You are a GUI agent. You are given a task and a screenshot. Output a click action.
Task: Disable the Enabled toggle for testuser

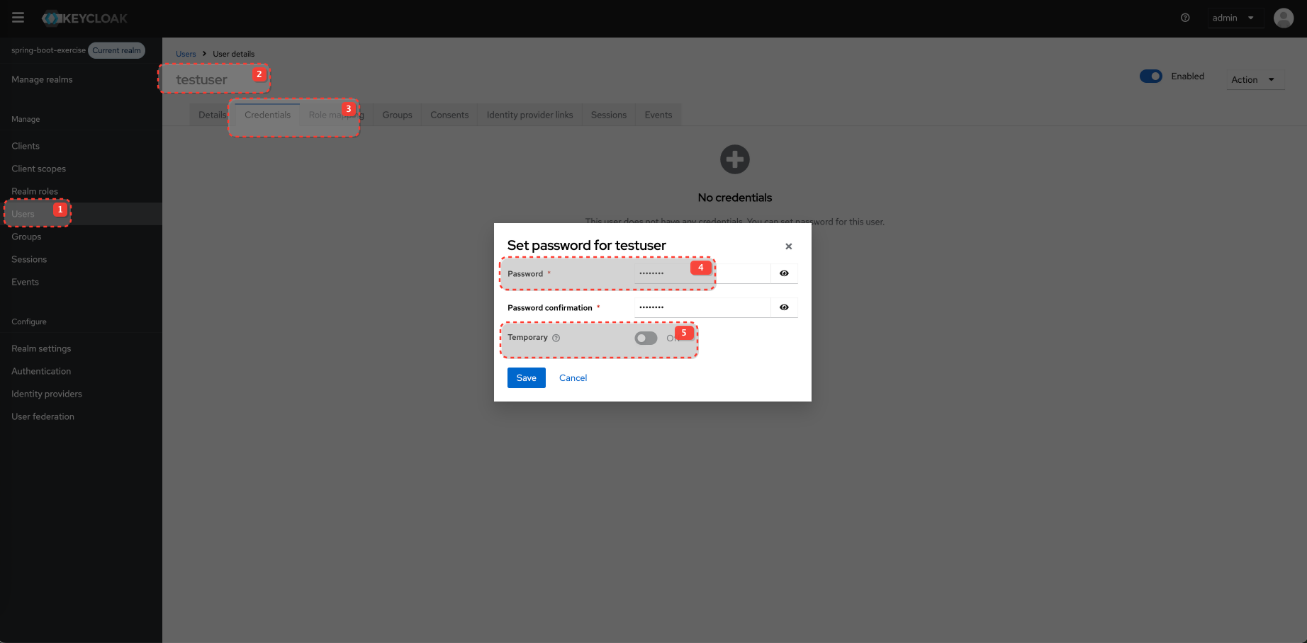tap(1150, 76)
